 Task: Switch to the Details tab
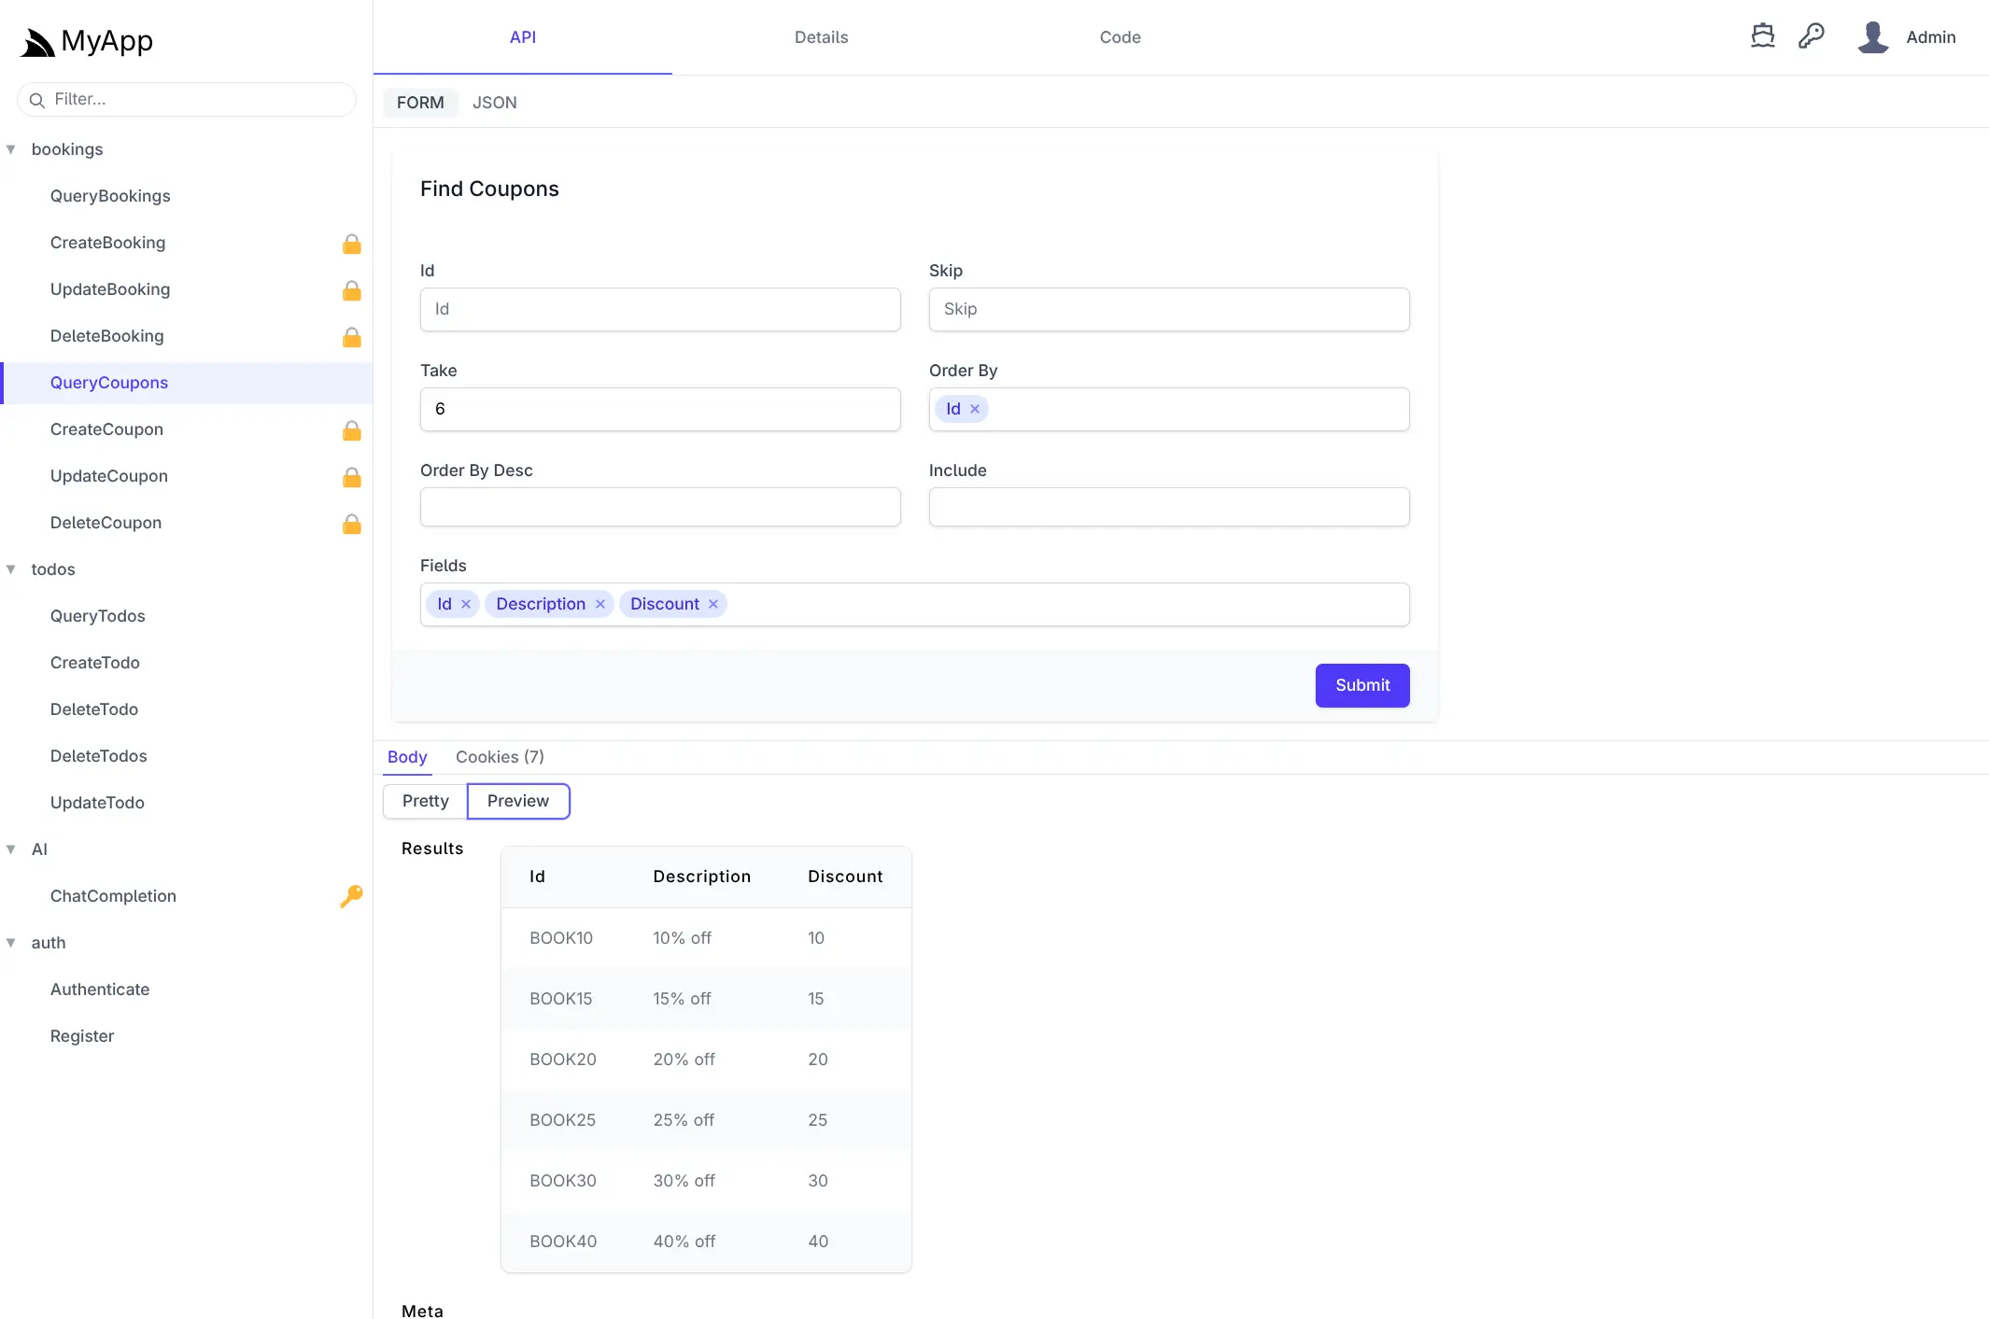(821, 37)
